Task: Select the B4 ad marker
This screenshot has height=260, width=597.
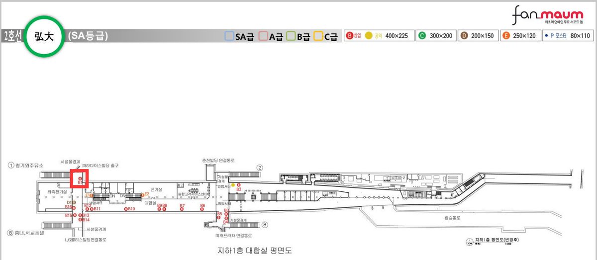Action: [226, 218]
